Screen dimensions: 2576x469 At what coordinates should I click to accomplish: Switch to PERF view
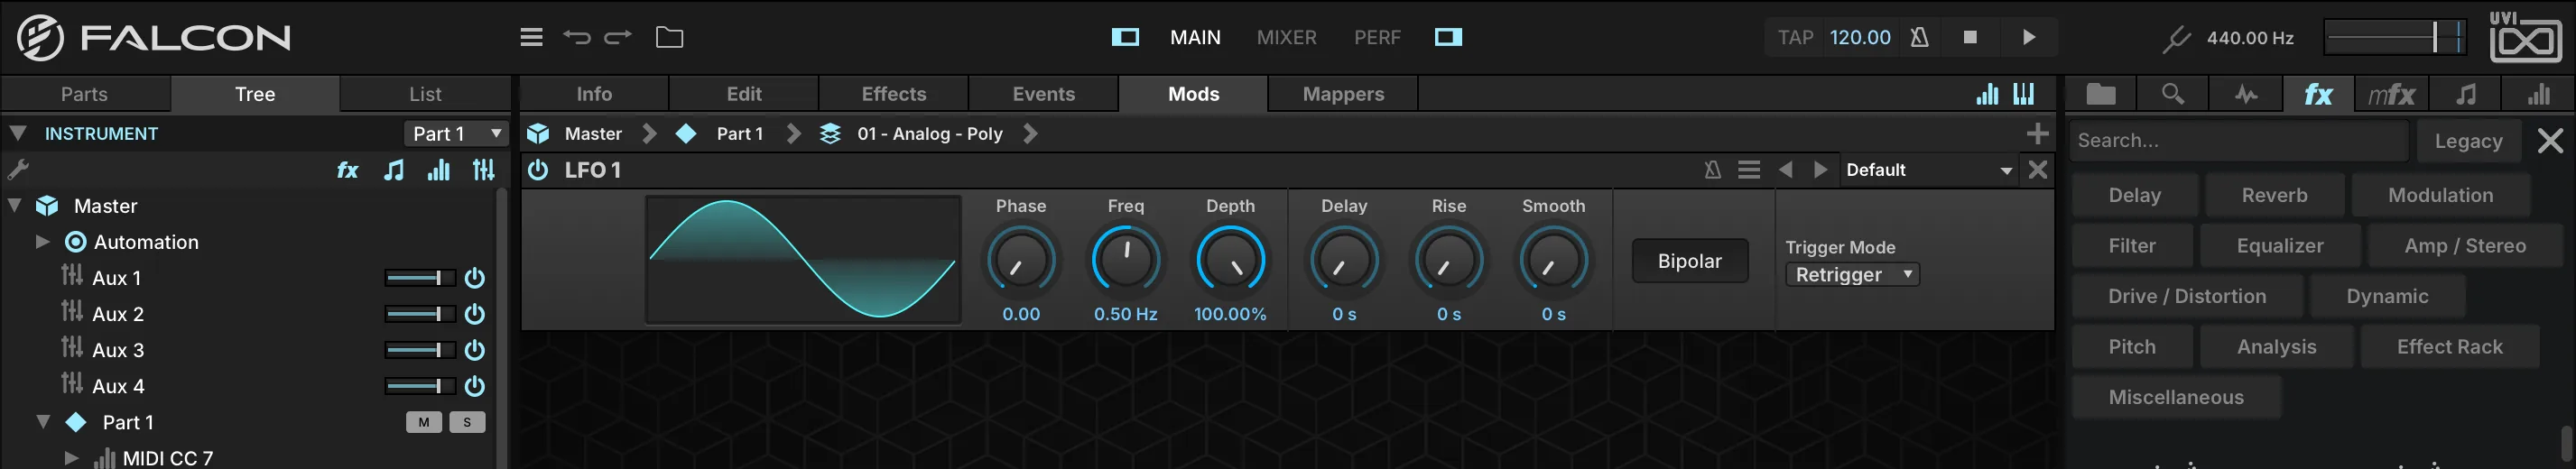tap(1377, 37)
